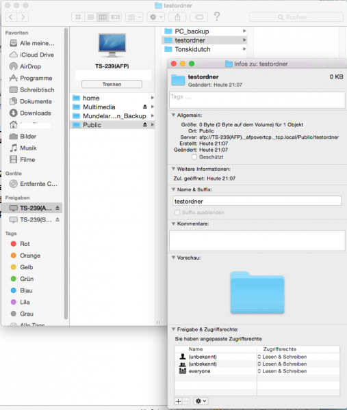Go forward in Finder navigation

click(x=23, y=17)
